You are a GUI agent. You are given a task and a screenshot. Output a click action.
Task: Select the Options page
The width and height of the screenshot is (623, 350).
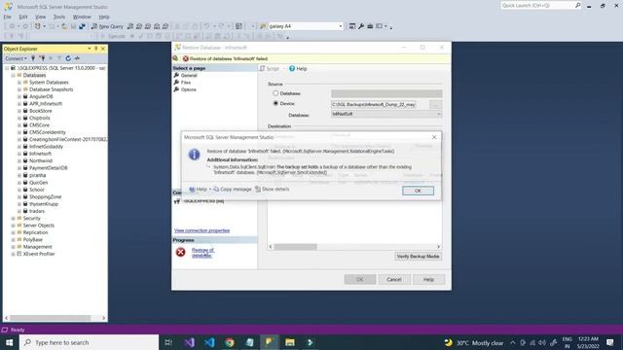point(188,89)
